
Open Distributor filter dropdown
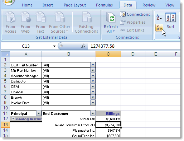click(x=93, y=81)
